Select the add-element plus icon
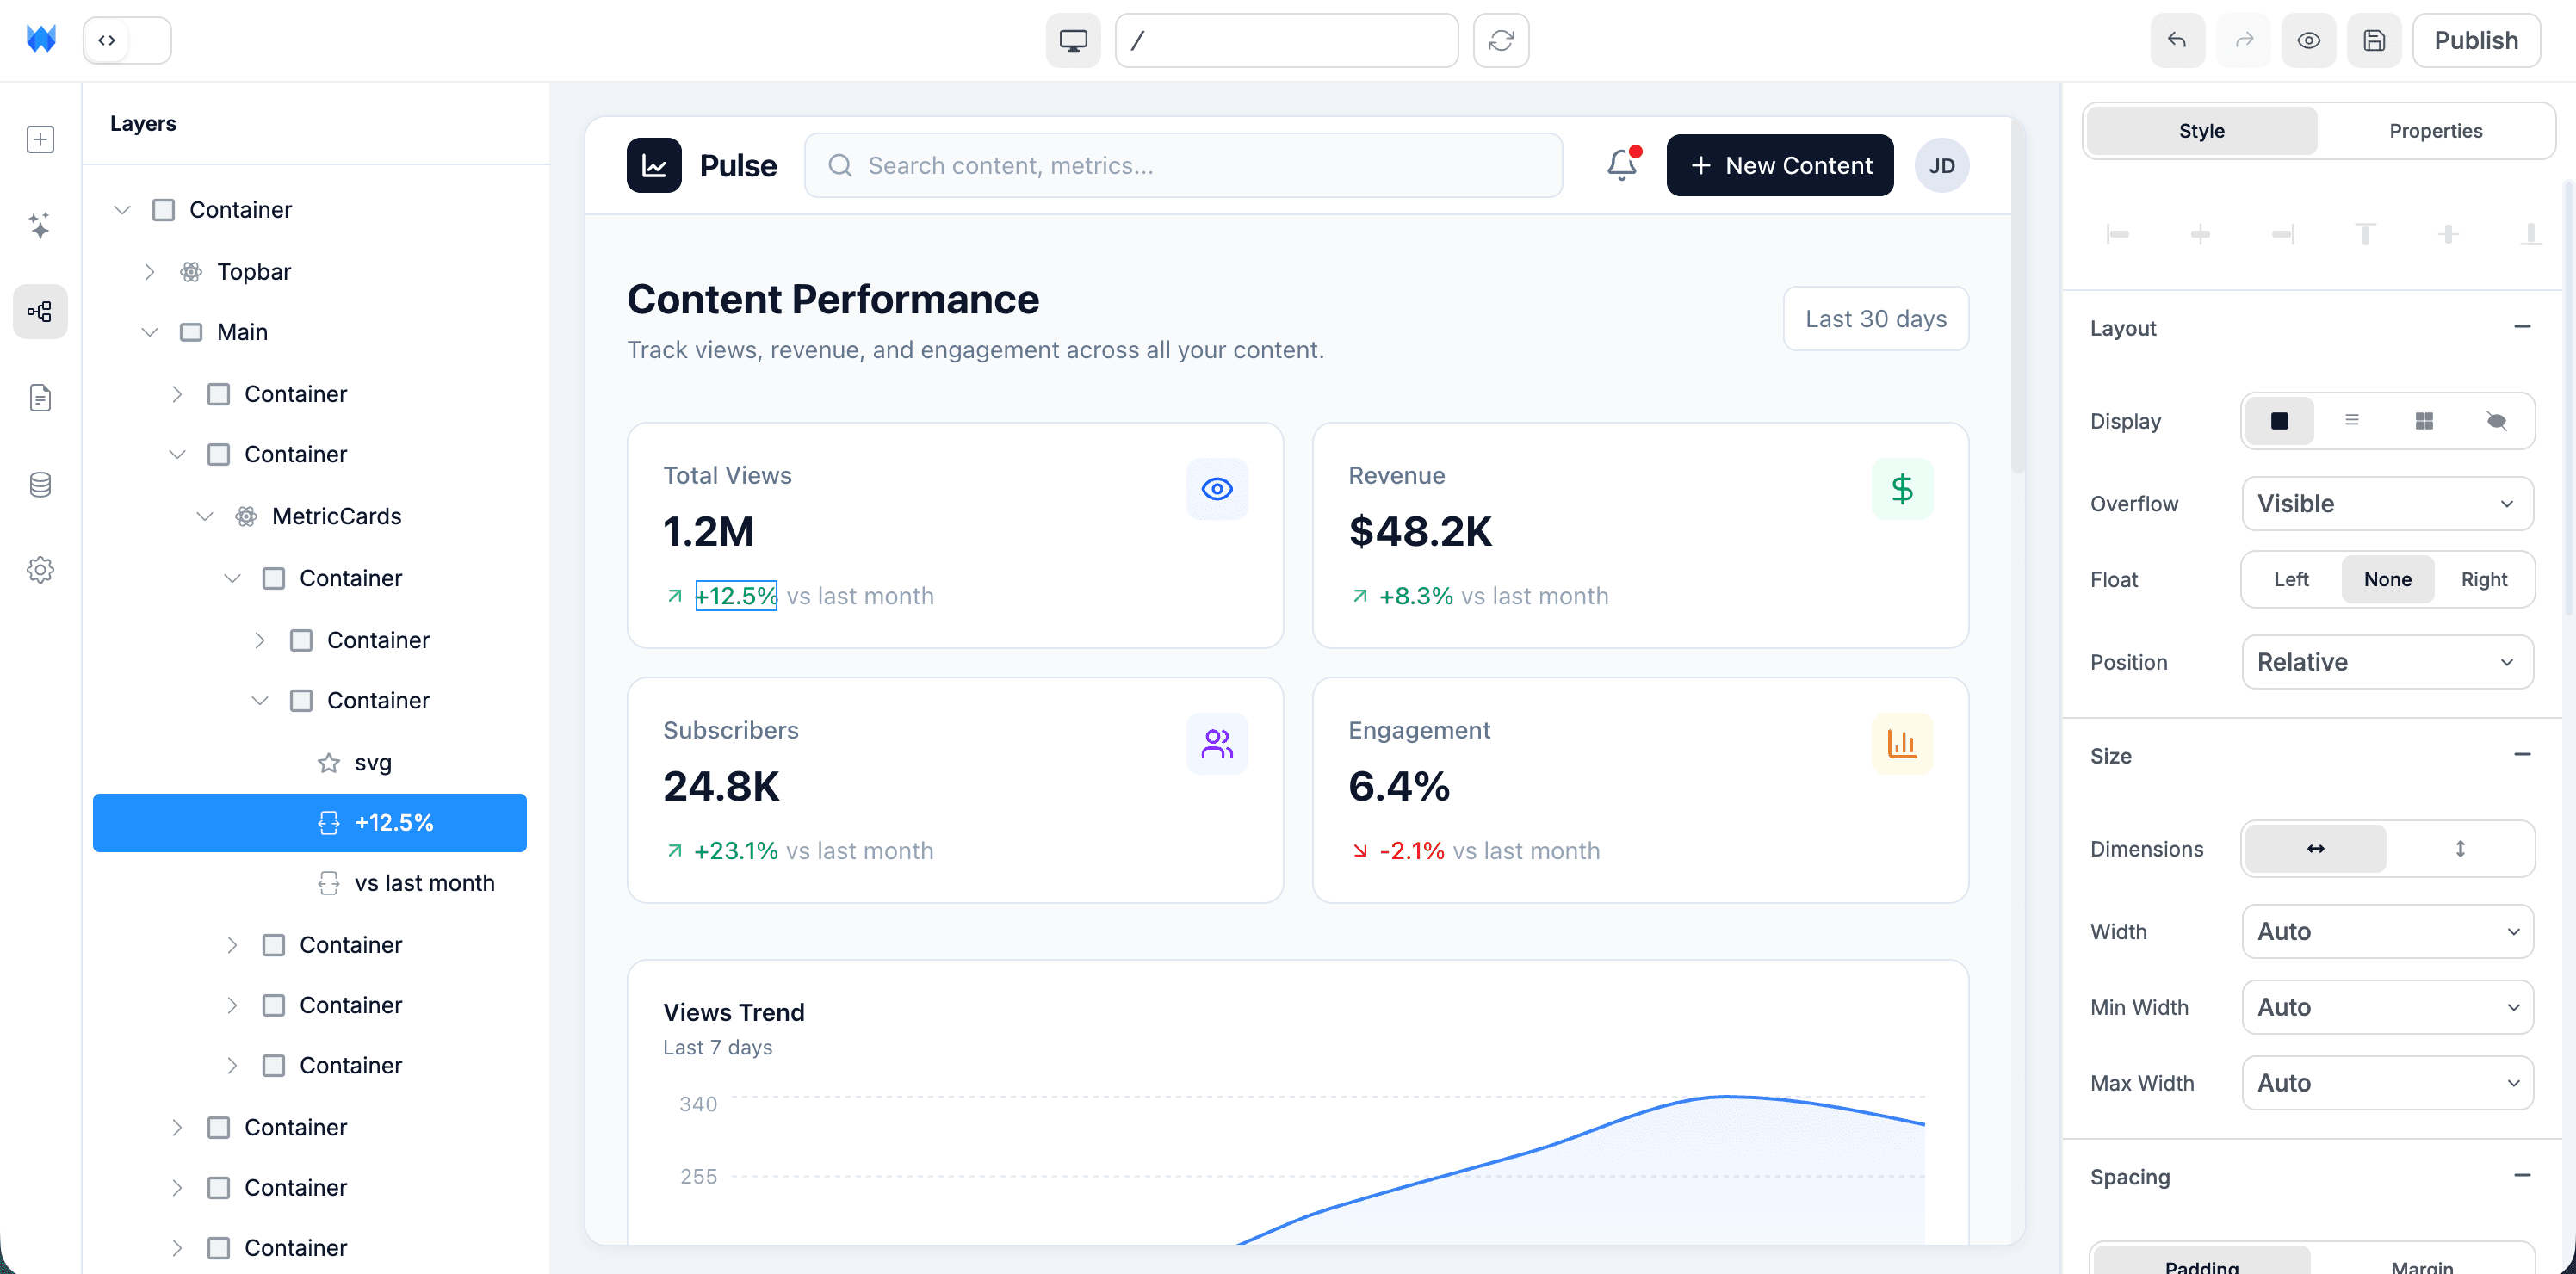 (x=40, y=139)
